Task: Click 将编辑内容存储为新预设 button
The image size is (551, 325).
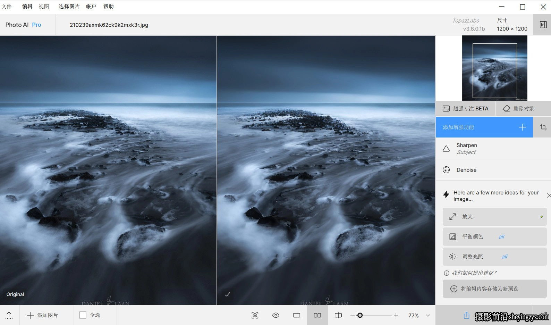Action: click(495, 289)
